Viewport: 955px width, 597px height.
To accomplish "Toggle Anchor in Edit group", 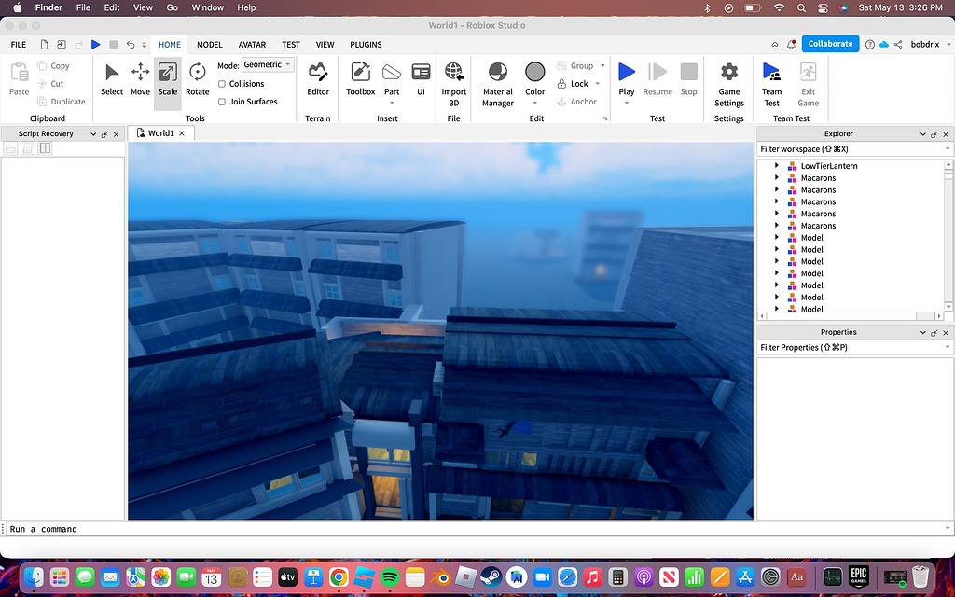I will (x=576, y=102).
